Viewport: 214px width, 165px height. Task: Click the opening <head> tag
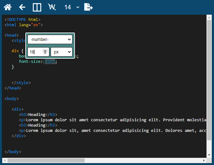coord(12,35)
